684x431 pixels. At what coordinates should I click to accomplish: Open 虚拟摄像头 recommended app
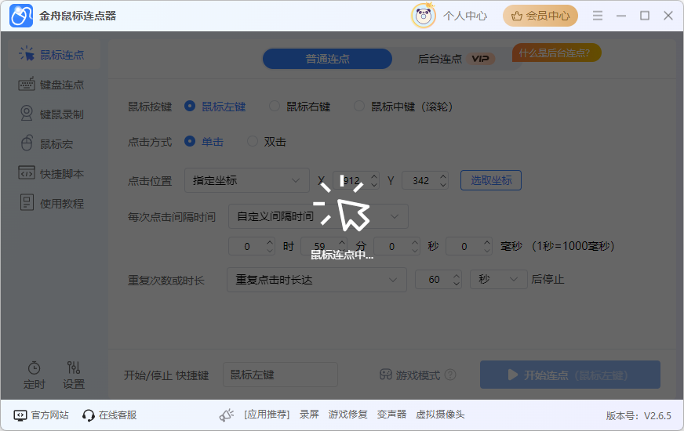point(440,415)
